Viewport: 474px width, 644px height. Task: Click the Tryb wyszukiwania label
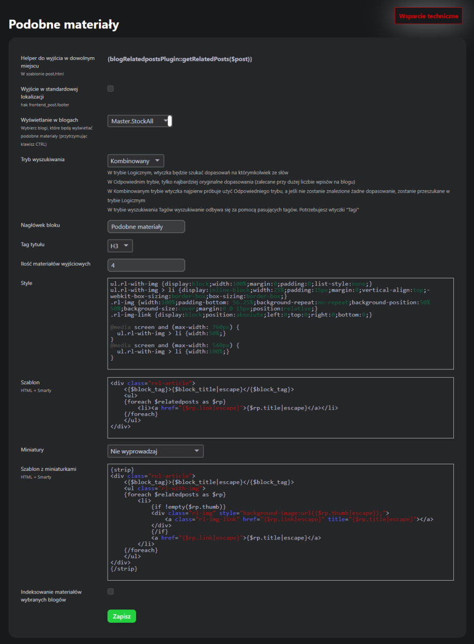[43, 159]
